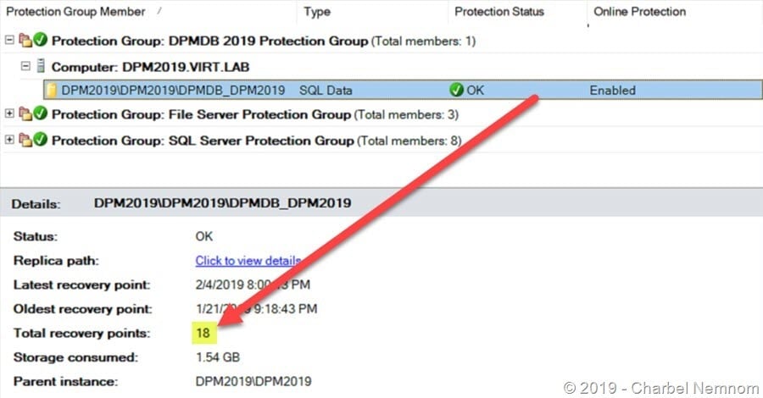Click the Parent instance value DPM2019\DPM2019

click(x=253, y=381)
